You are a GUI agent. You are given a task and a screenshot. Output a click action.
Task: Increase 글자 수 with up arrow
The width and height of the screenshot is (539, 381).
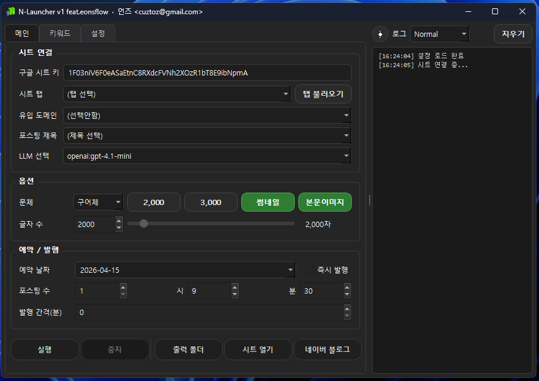coord(119,221)
